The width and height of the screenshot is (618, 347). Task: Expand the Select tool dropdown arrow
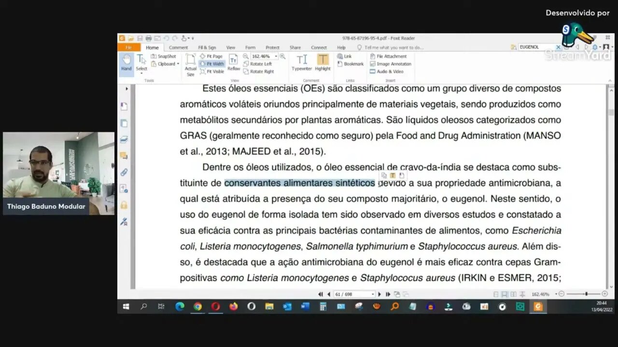(141, 73)
